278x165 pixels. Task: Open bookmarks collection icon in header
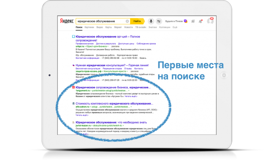coord(193,21)
